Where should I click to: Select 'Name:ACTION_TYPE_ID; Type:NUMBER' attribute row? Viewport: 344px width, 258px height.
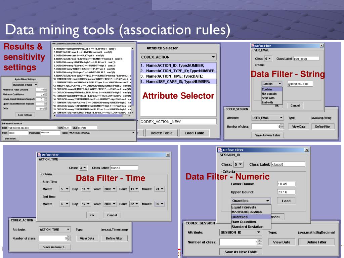coord(178,71)
